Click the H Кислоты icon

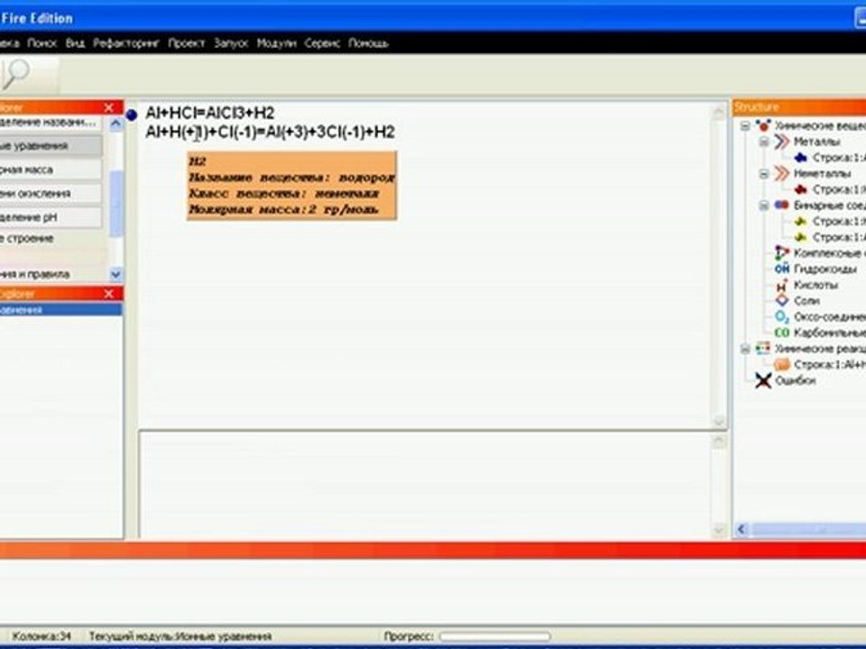[781, 286]
